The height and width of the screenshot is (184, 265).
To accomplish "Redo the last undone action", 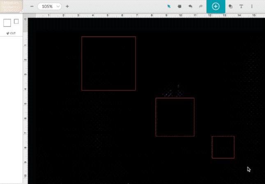I will click(201, 7).
